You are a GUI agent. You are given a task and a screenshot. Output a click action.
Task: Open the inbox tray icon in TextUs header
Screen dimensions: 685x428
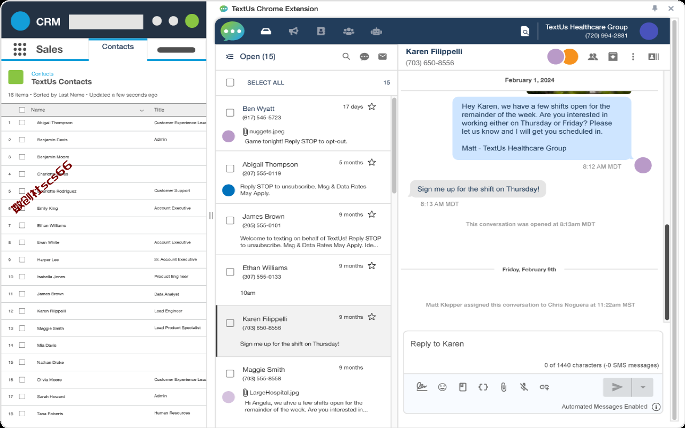266,31
